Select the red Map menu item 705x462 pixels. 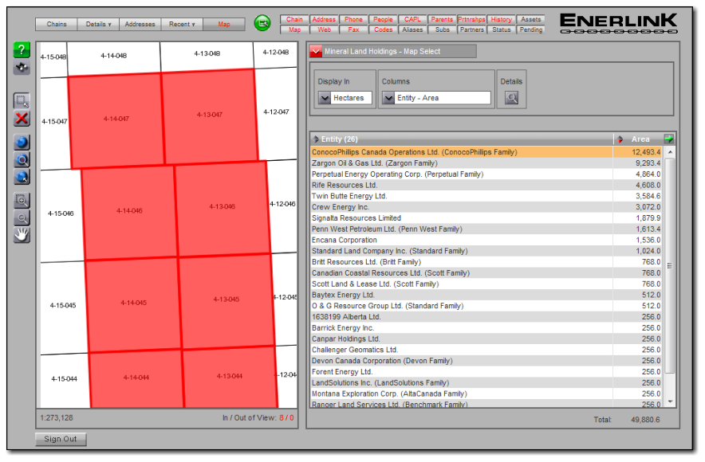click(x=224, y=24)
